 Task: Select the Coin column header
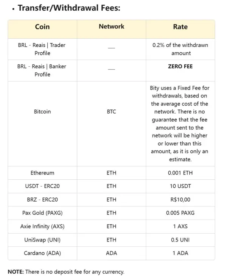point(42,27)
